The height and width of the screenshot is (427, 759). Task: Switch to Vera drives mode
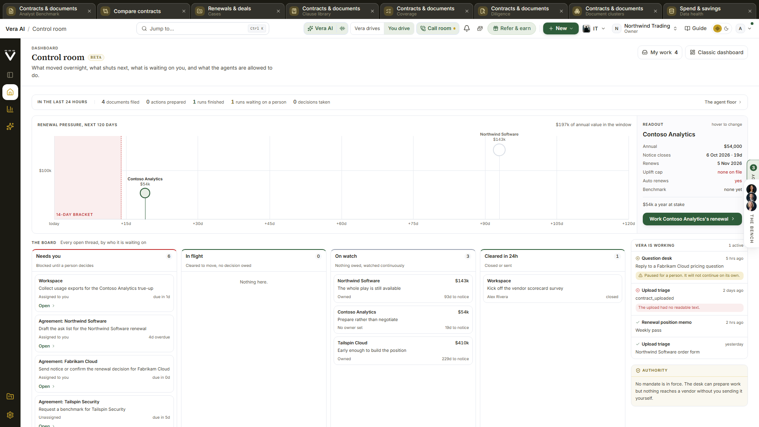coord(367,28)
